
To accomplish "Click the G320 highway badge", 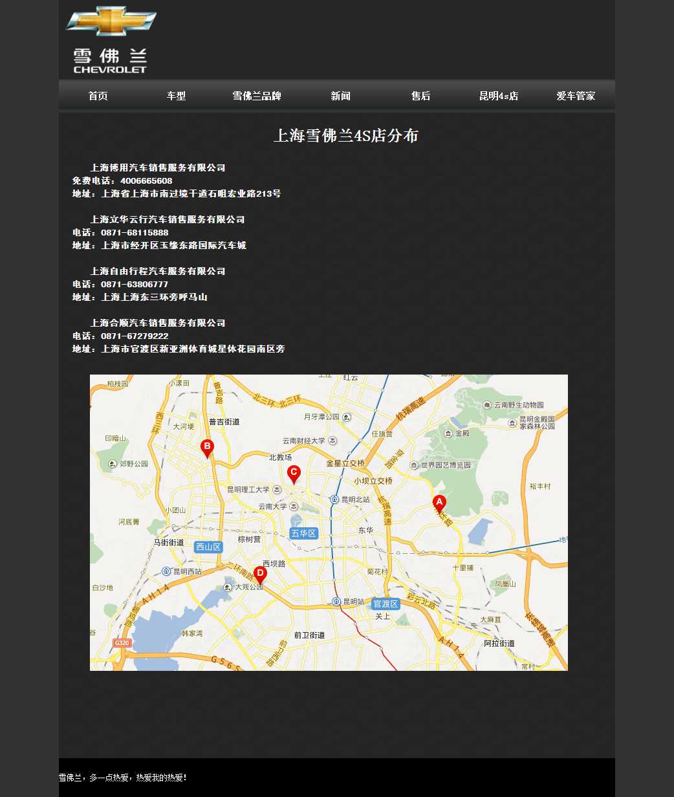I will (x=122, y=642).
